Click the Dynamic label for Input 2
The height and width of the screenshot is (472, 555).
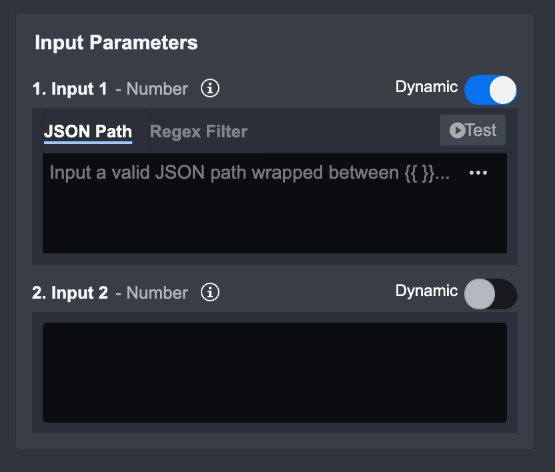[426, 291]
